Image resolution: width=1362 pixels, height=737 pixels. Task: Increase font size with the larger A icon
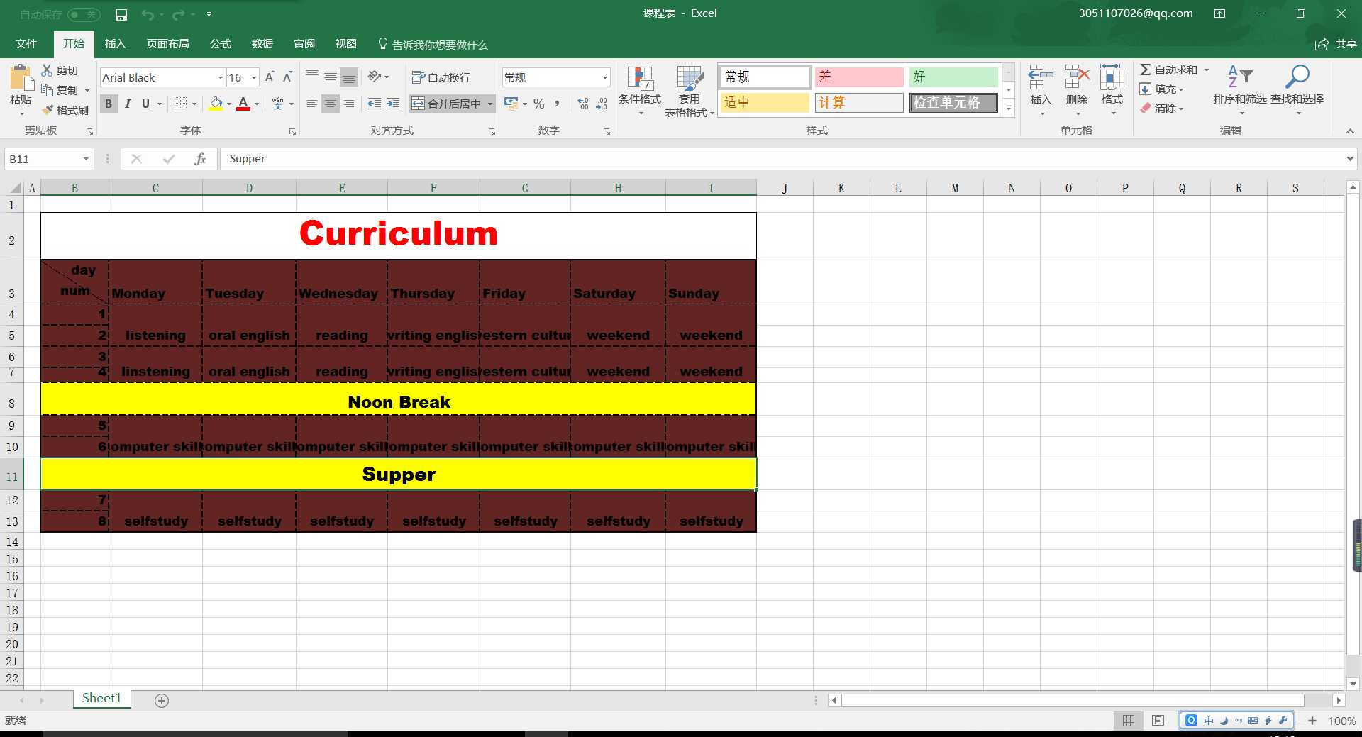(x=270, y=77)
